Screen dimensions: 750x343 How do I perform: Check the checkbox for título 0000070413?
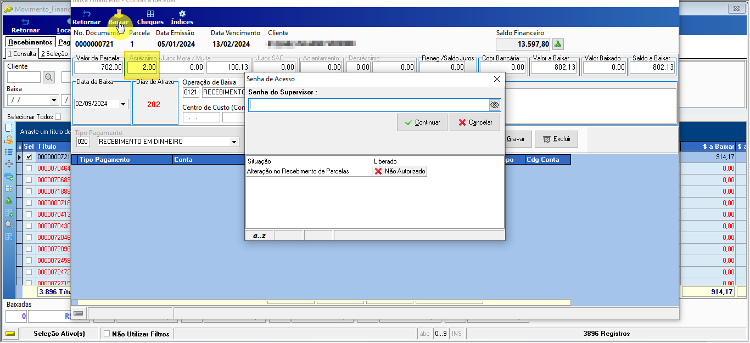tap(29, 215)
